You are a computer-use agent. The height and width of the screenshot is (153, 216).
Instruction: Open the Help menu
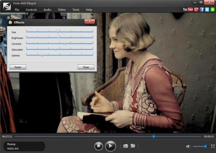click(x=89, y=10)
